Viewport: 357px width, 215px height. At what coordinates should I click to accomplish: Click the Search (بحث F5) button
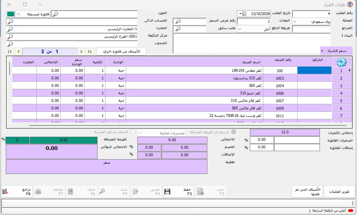pyautogui.click(x=114, y=191)
